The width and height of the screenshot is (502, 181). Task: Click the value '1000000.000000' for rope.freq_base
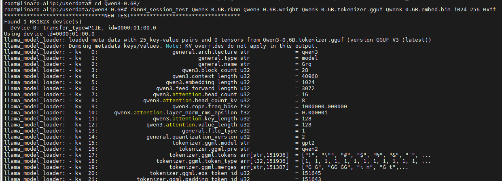(324, 106)
